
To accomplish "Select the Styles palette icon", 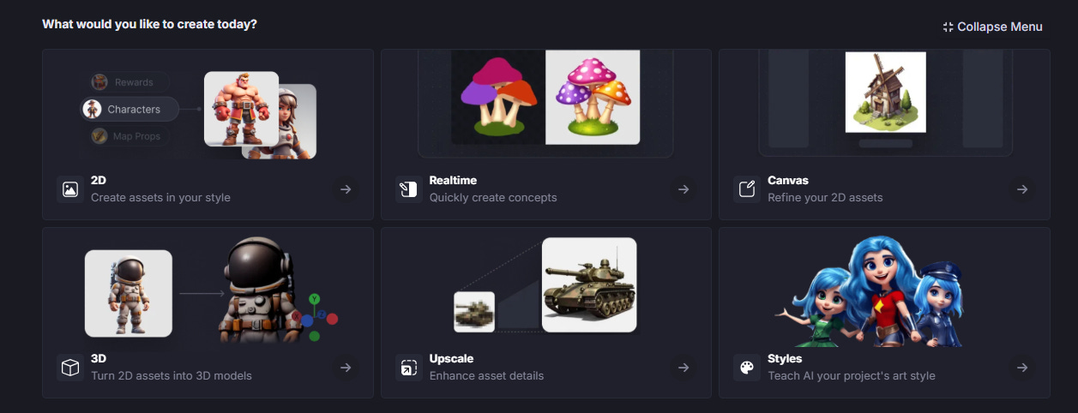I will point(747,368).
